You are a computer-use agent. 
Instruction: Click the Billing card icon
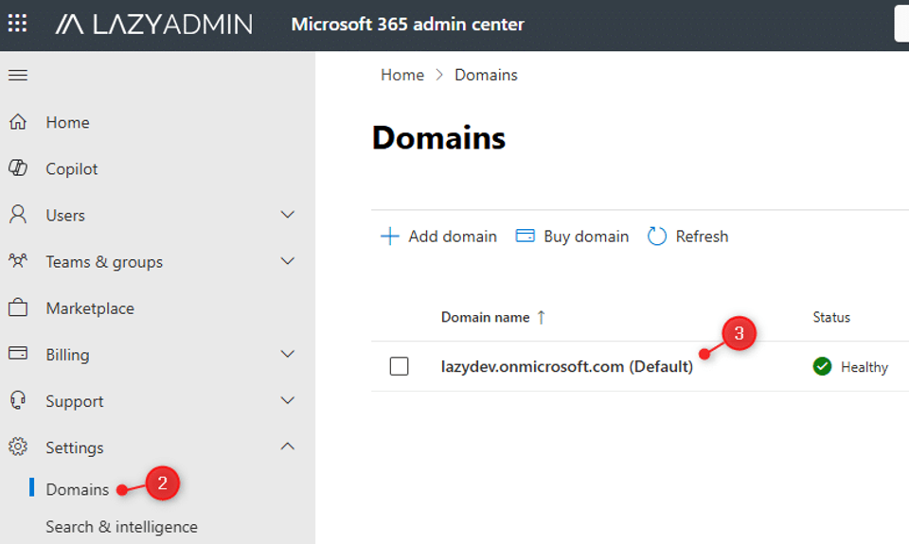pos(18,354)
